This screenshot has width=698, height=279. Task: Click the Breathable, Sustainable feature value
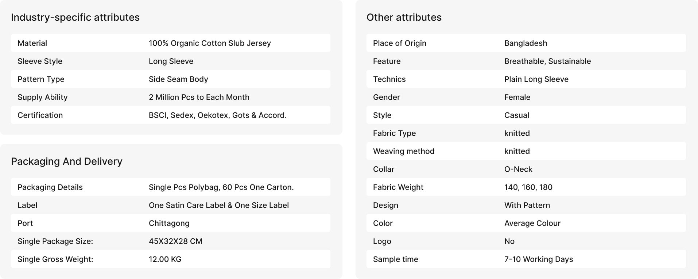(x=547, y=61)
